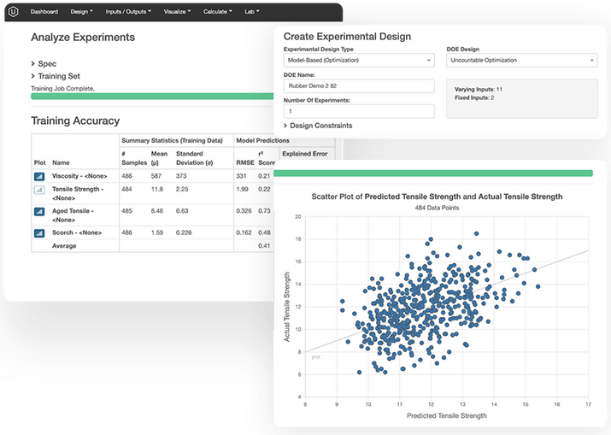The height and width of the screenshot is (435, 611).
Task: Click the 'y=x' line label on chart
Action: click(x=315, y=356)
